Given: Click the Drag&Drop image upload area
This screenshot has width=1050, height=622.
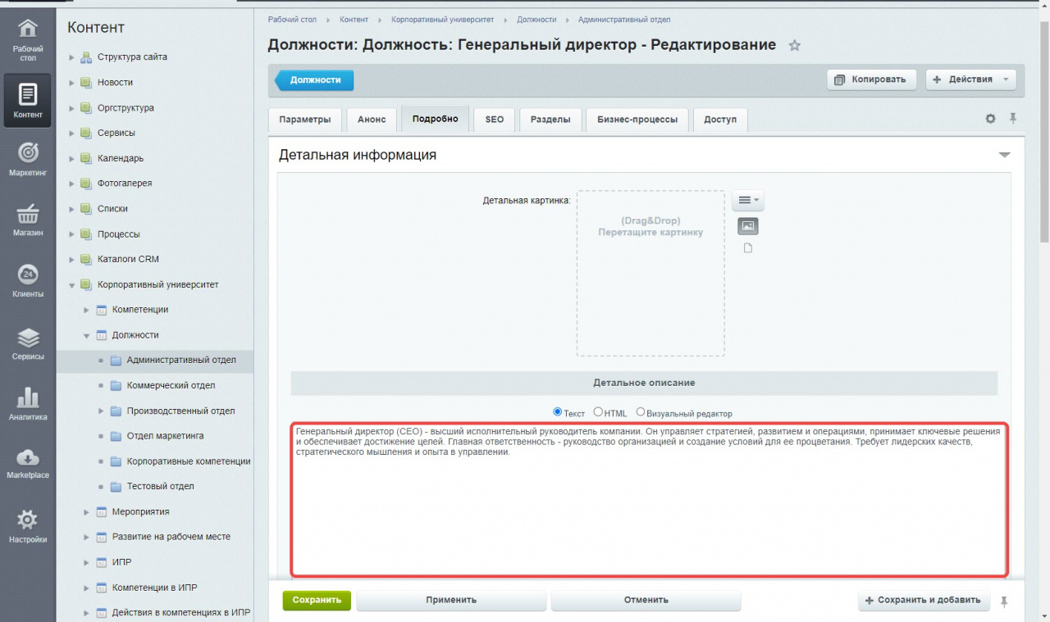Looking at the screenshot, I should point(651,273).
